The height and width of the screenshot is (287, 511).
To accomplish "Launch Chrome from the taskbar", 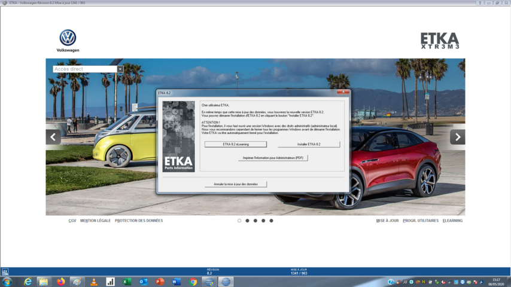I will coord(193,282).
